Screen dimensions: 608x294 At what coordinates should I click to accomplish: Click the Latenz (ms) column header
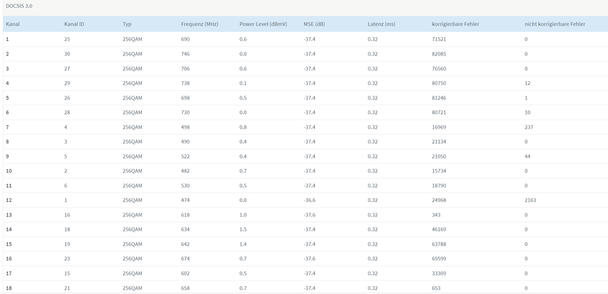[381, 24]
